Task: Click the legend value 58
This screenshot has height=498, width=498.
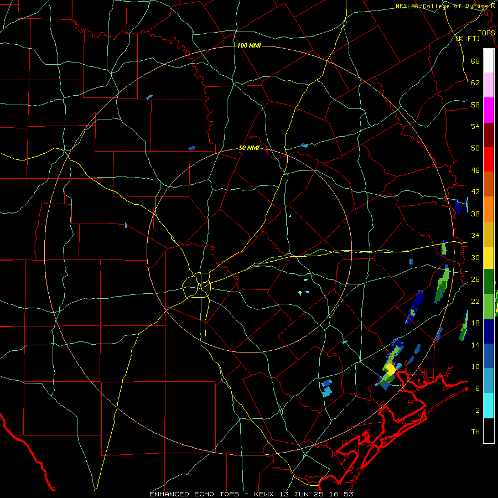Action: (475, 105)
